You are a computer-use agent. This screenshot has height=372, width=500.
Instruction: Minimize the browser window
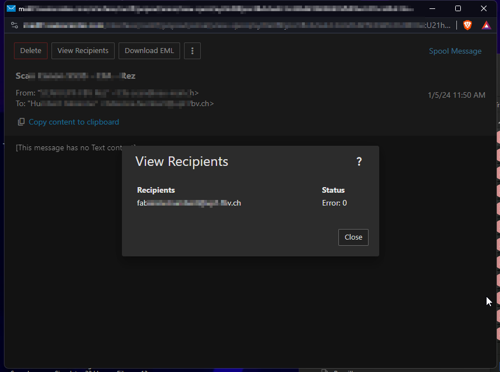(432, 8)
